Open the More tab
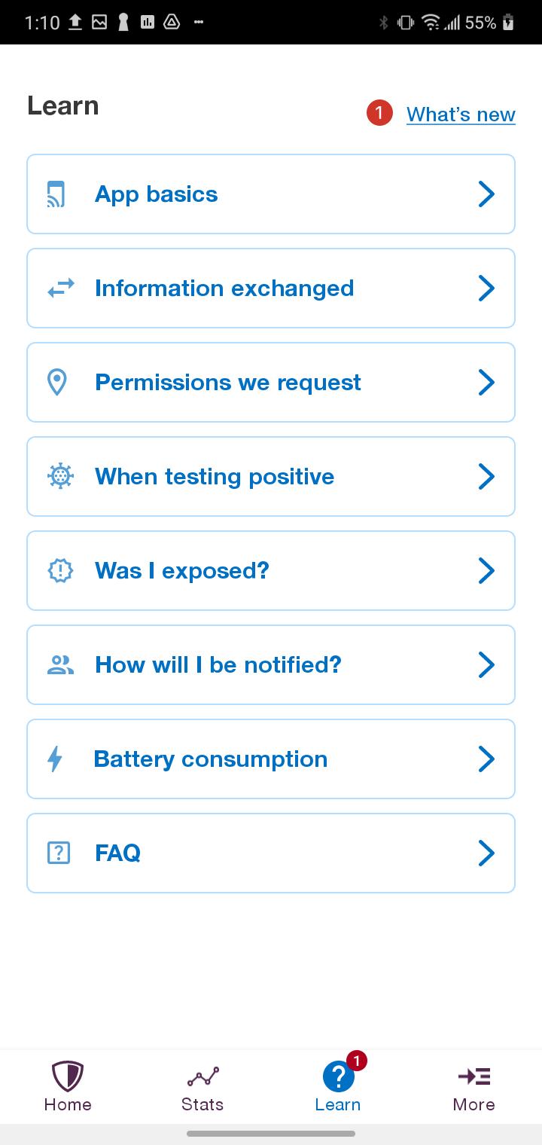This screenshot has width=542, height=1145. tap(473, 1087)
